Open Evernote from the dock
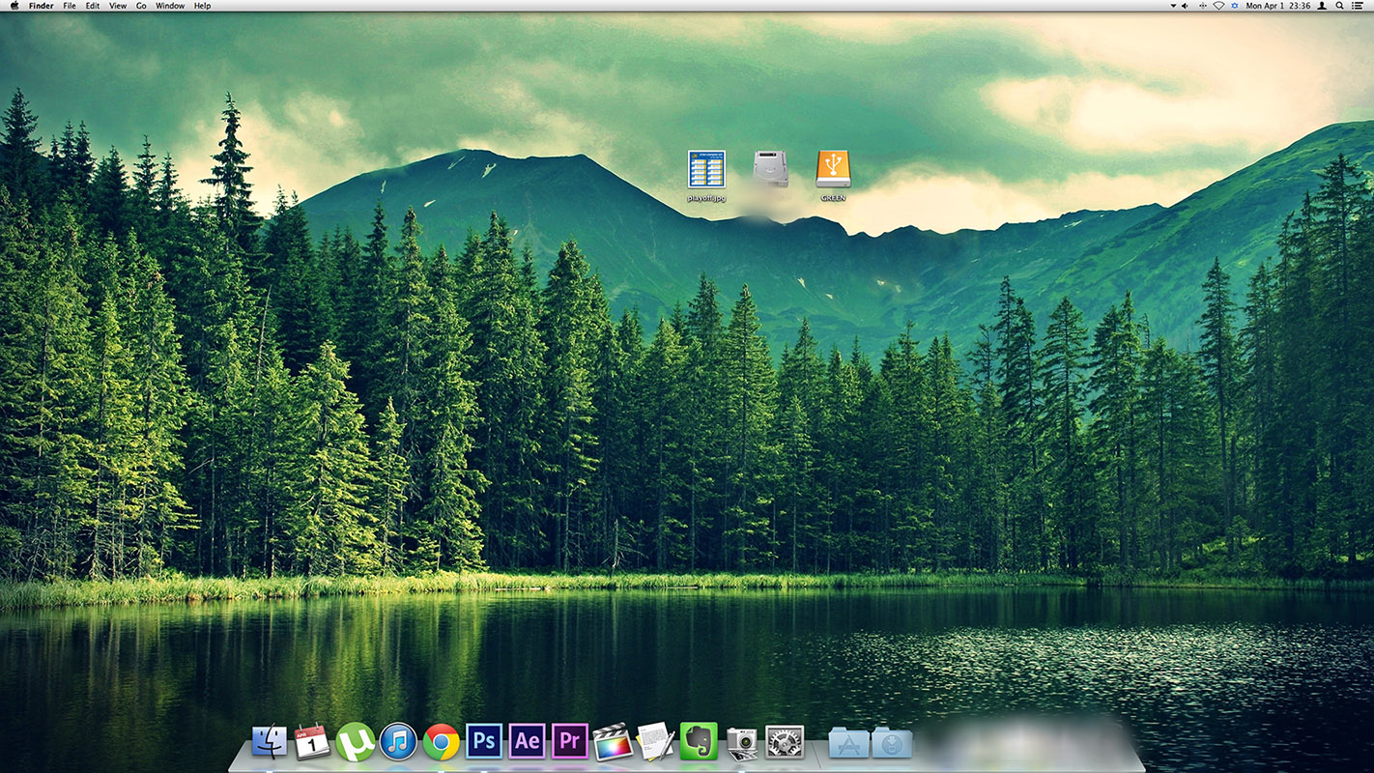The image size is (1374, 773). pos(699,741)
